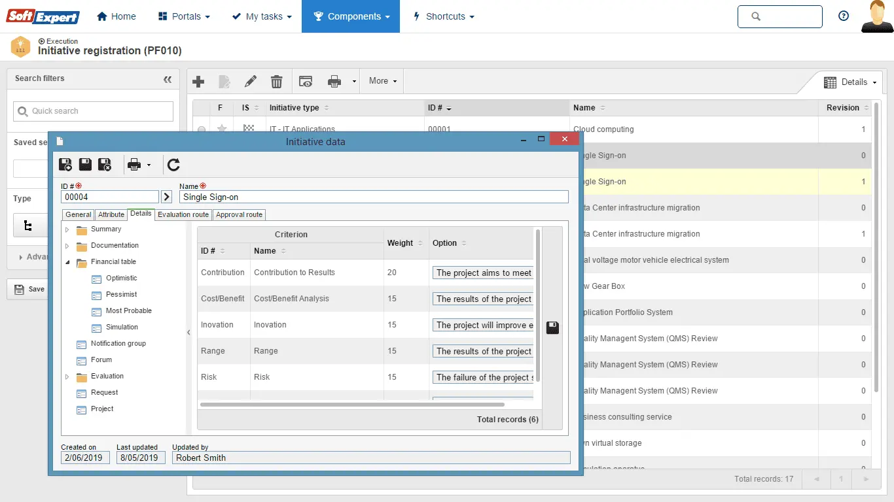The image size is (894, 502).
Task: Select the radio button for Cloud computing row
Action: [x=202, y=129]
